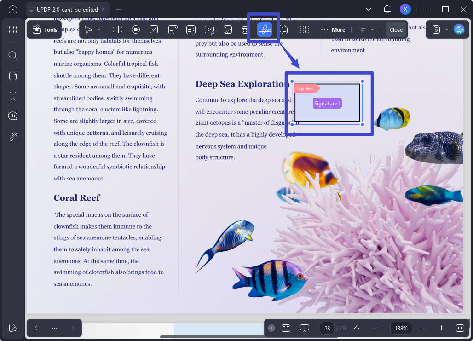This screenshot has height=341, width=473.
Task: Go to the previous page with up arrow
Action: [357, 328]
